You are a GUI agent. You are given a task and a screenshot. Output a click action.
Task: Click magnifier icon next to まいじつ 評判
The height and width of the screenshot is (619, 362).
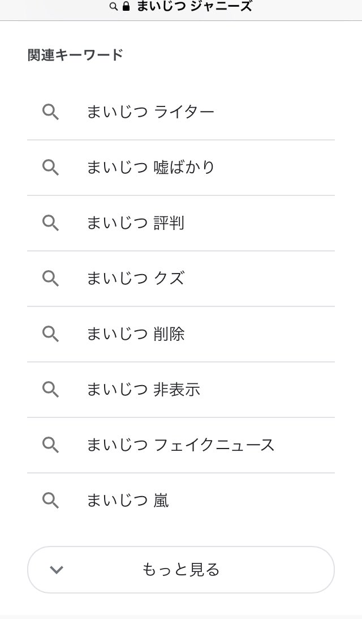(x=51, y=223)
